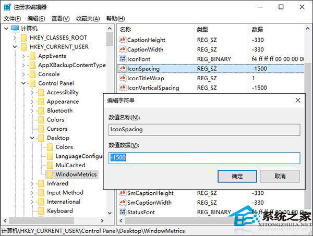Click the Cursors folder icon
The width and height of the screenshot is (313, 236).
[x=41, y=129]
